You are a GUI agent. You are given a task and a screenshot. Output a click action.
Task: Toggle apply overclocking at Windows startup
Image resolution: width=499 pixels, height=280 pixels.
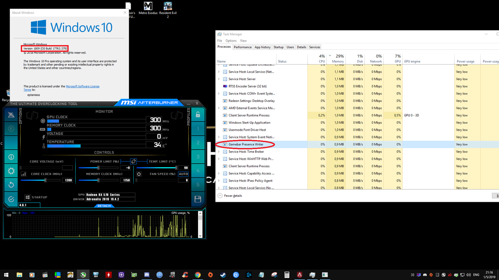(x=28, y=198)
